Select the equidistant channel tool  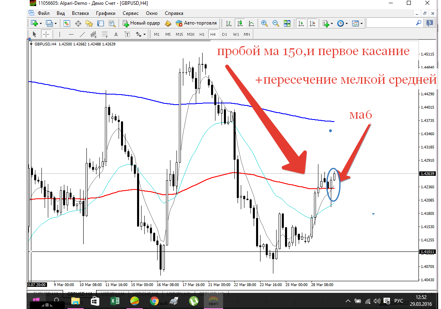[x=93, y=34]
